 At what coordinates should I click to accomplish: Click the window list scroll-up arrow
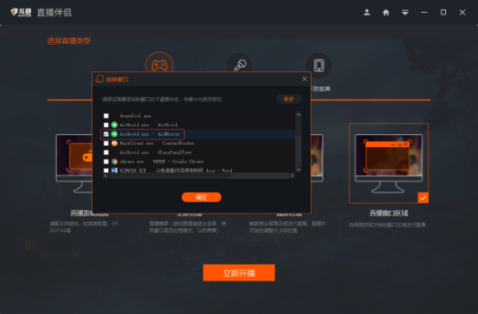click(x=299, y=114)
